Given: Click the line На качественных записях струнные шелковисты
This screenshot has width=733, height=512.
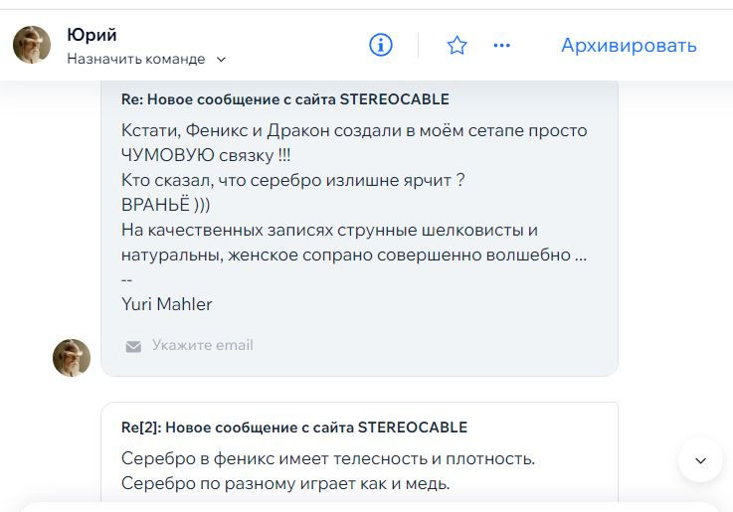Looking at the screenshot, I should [329, 230].
